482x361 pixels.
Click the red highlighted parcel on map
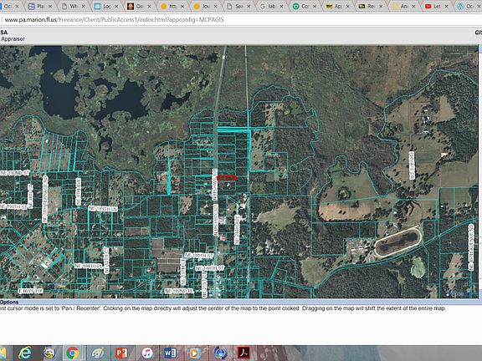pyautogui.click(x=227, y=178)
